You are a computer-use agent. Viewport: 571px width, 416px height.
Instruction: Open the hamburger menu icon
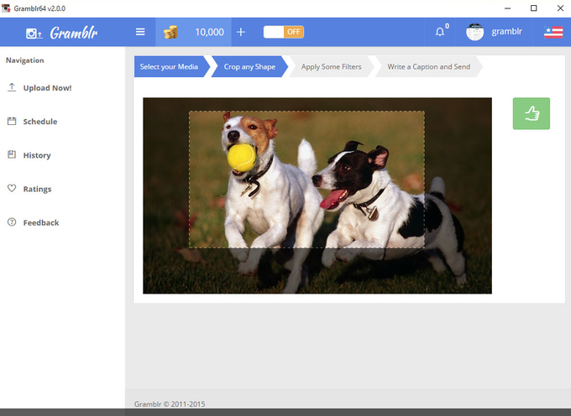[140, 32]
